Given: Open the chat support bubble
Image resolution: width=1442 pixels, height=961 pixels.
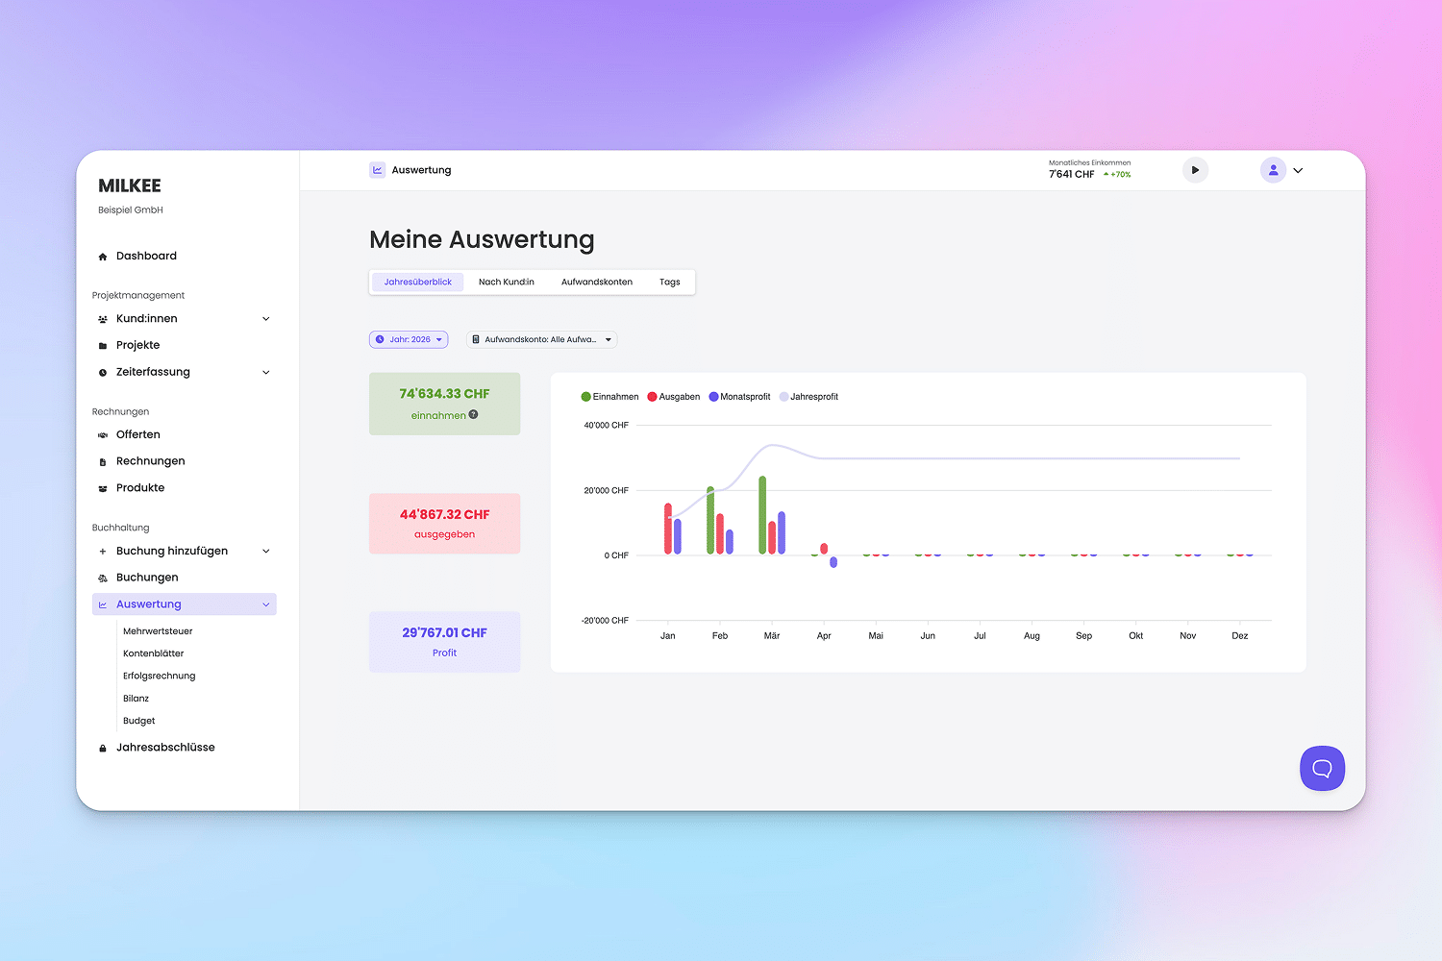Looking at the screenshot, I should coord(1322,768).
